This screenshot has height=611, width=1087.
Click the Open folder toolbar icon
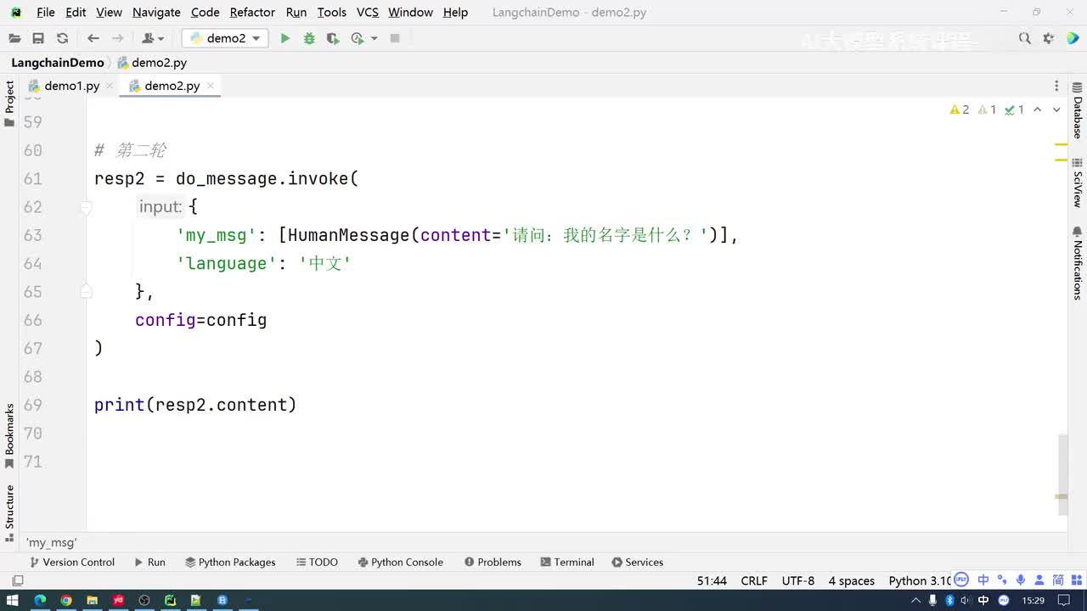[14, 38]
